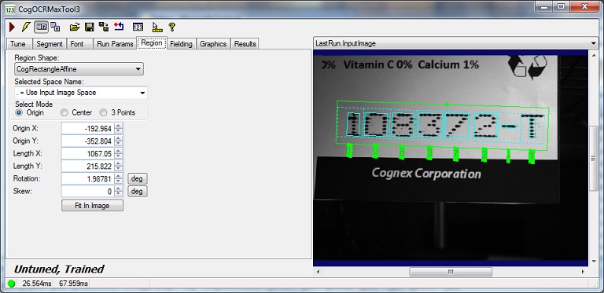Click the CogOCRMaxTool3 title bar icon
The image size is (604, 293).
(x=10, y=9)
